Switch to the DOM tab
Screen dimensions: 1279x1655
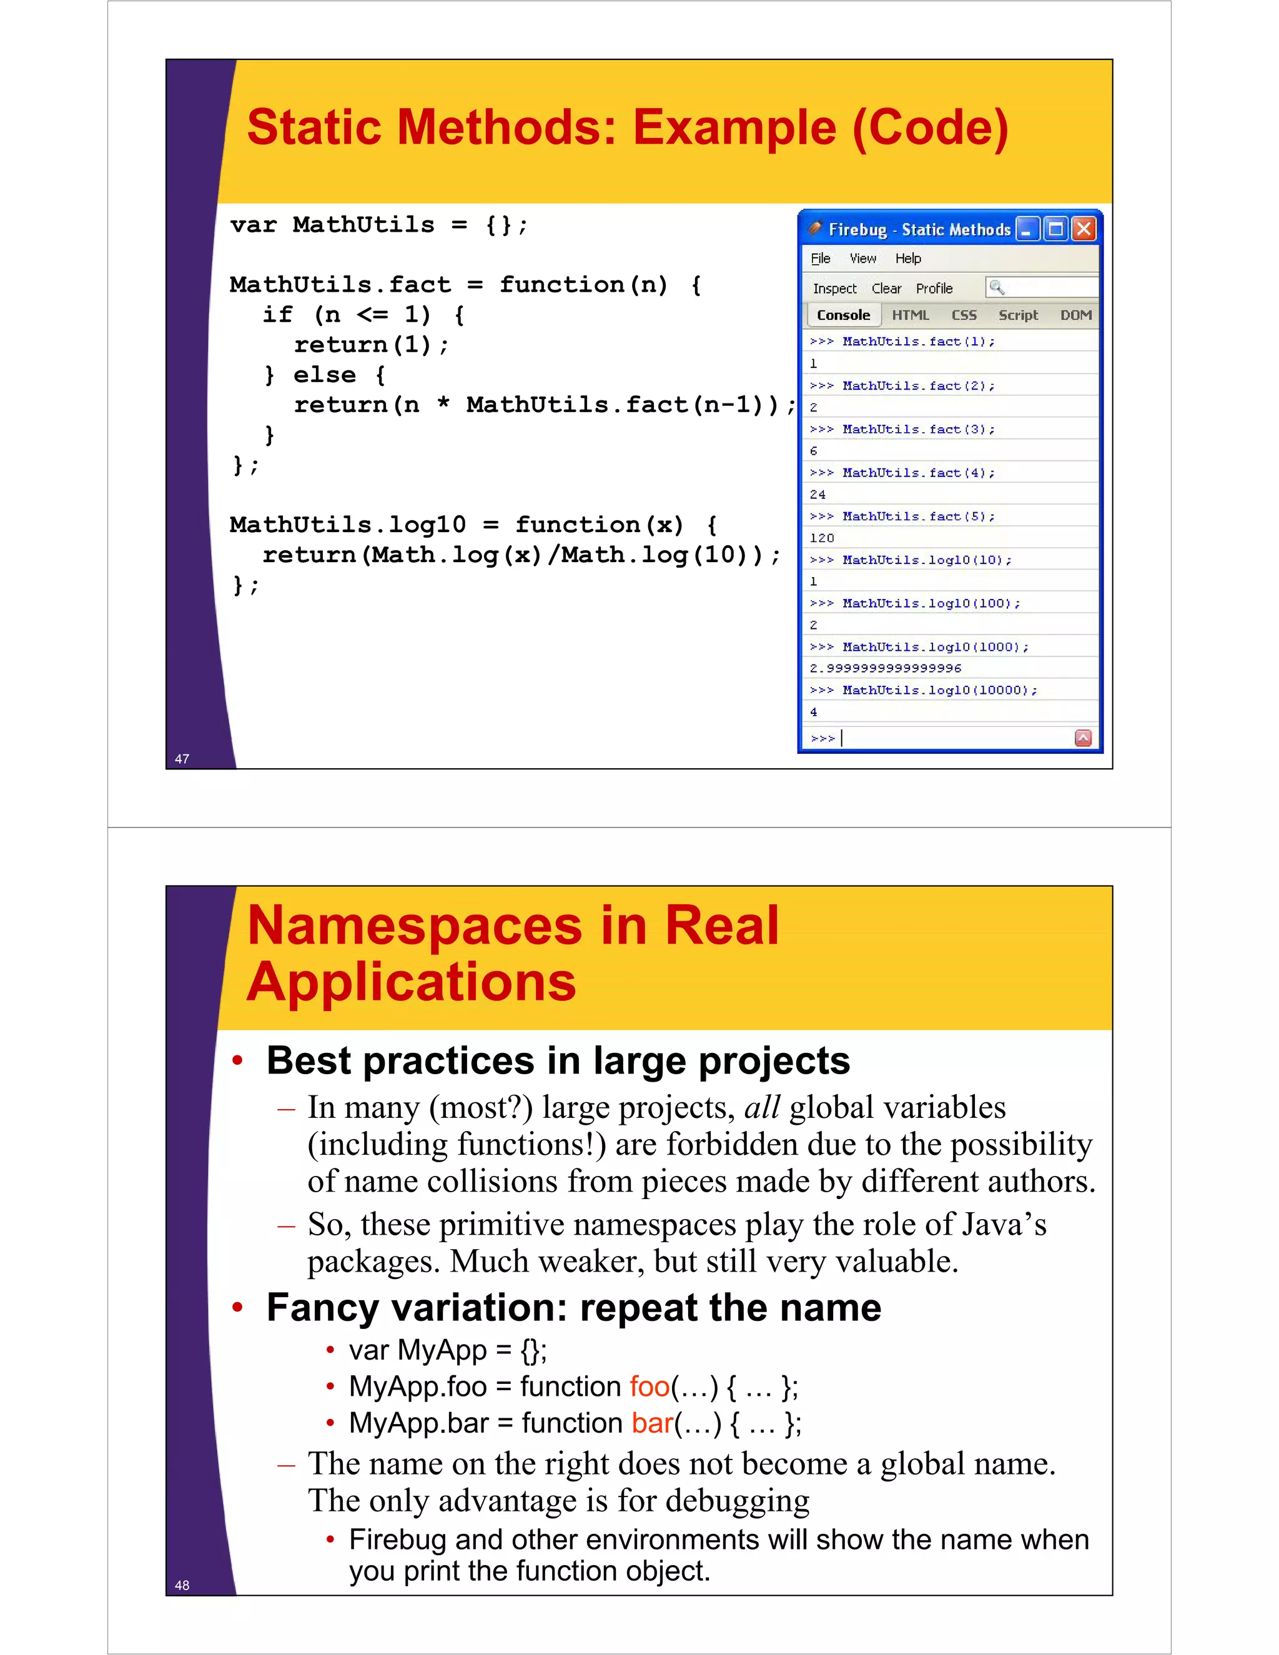click(x=1075, y=315)
